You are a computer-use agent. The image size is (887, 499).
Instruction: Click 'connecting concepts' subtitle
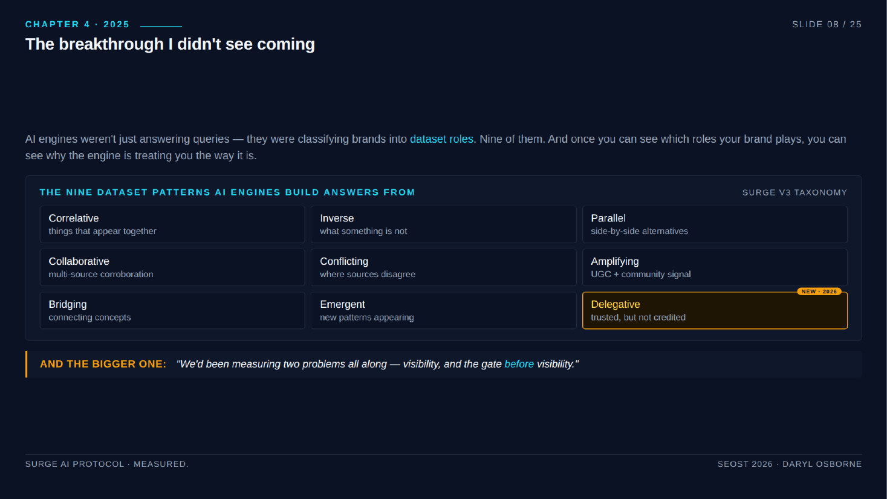point(89,318)
